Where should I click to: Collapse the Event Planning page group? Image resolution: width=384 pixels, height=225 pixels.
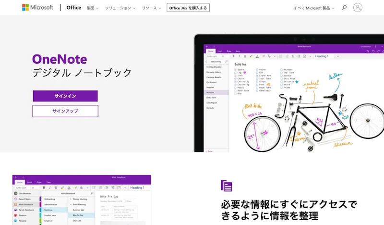click(x=71, y=204)
